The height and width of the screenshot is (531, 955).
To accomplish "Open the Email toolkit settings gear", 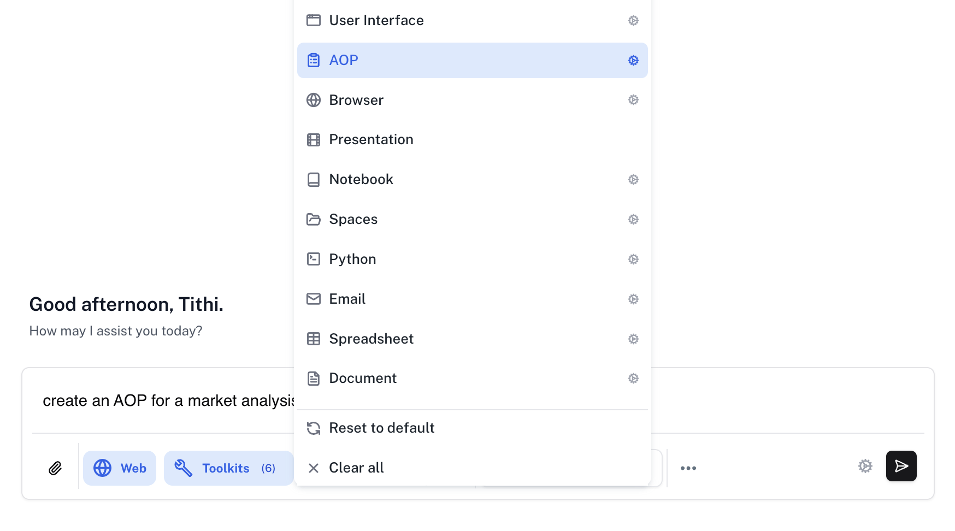I will coord(633,299).
